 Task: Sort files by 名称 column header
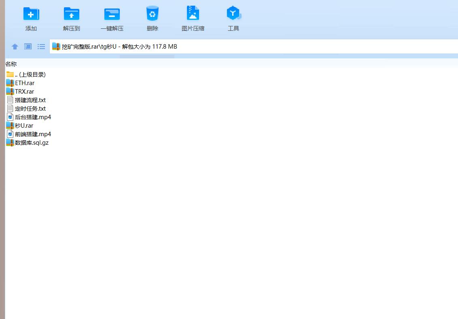11,64
